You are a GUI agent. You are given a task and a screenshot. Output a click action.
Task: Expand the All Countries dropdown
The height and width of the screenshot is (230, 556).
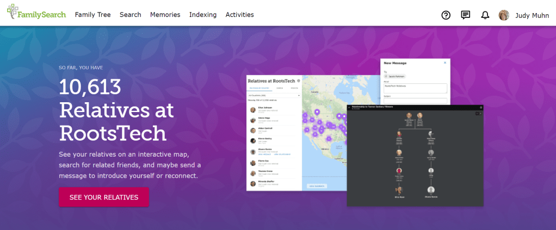[x=274, y=95]
